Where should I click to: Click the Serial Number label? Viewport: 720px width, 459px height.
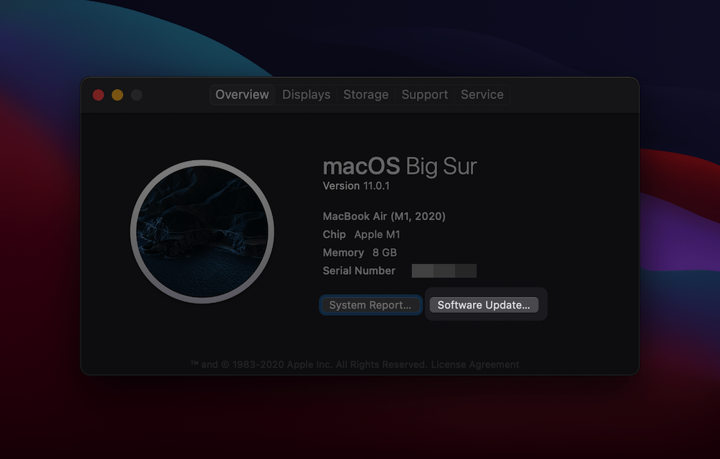pyautogui.click(x=359, y=271)
